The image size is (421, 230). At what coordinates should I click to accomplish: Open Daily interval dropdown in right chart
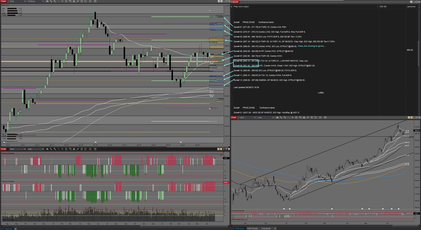pyautogui.click(x=266, y=118)
